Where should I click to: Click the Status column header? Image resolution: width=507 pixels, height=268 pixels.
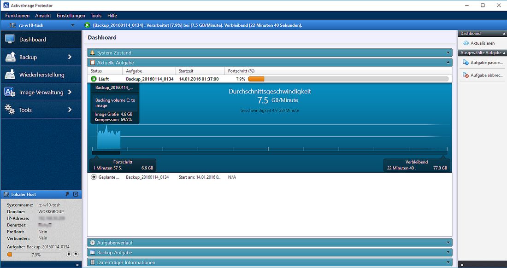coord(105,71)
